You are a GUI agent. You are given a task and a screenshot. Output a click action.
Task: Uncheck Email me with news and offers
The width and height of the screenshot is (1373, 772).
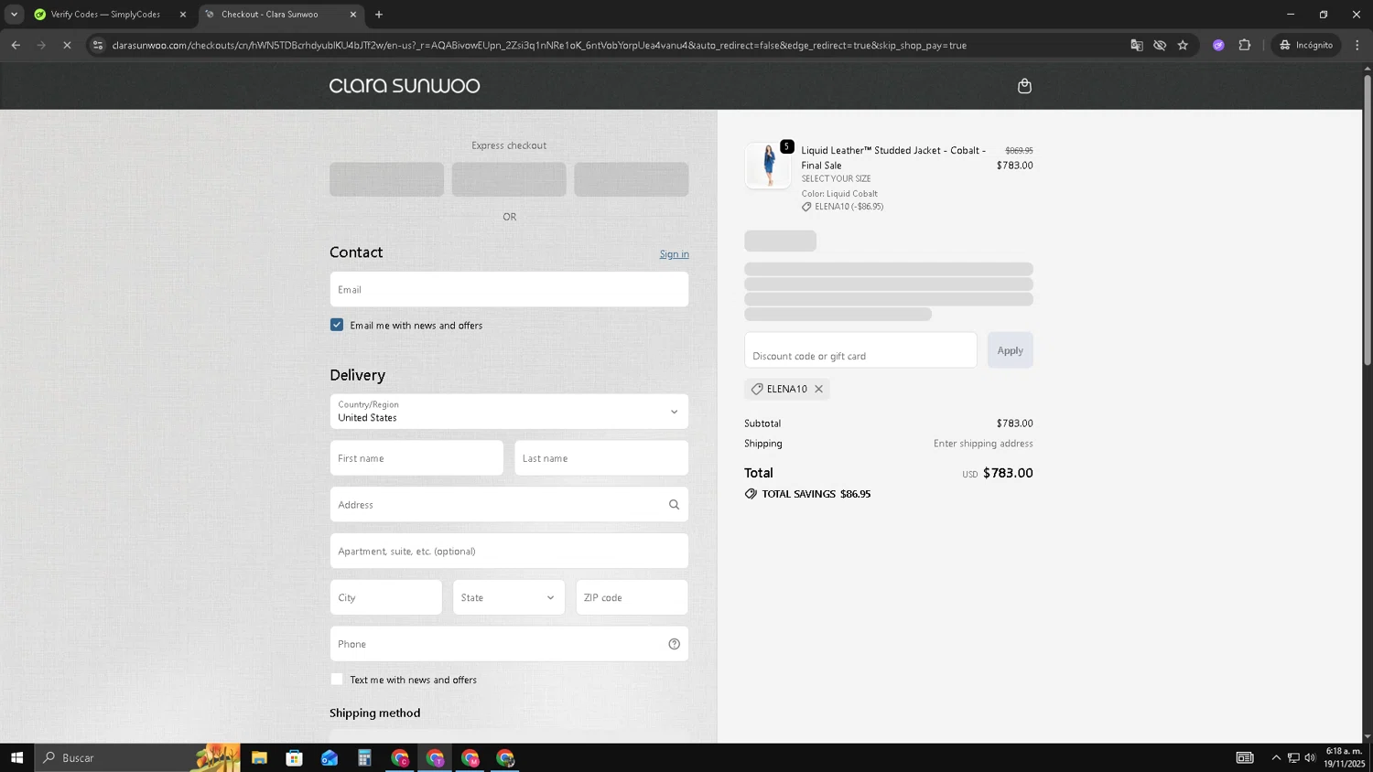(x=337, y=325)
